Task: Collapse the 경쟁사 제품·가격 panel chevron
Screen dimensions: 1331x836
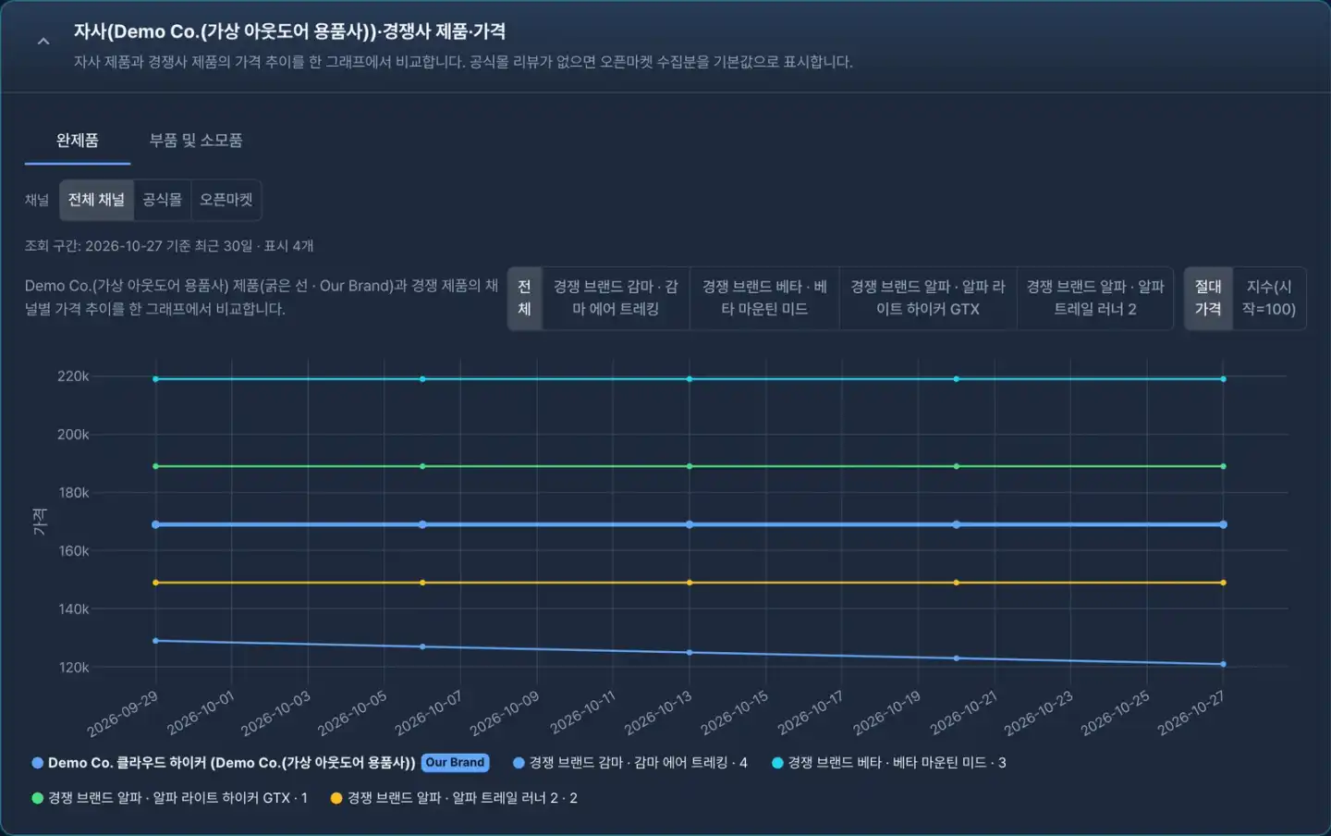Action: point(43,42)
